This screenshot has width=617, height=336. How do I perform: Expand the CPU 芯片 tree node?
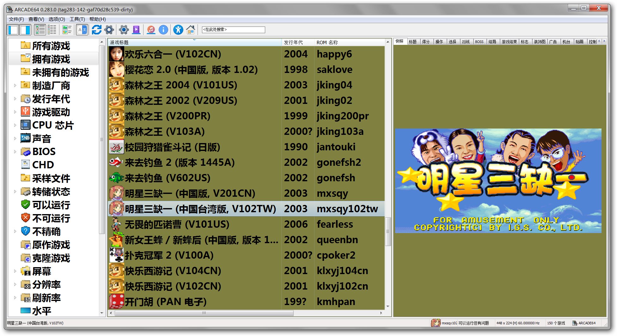[15, 125]
